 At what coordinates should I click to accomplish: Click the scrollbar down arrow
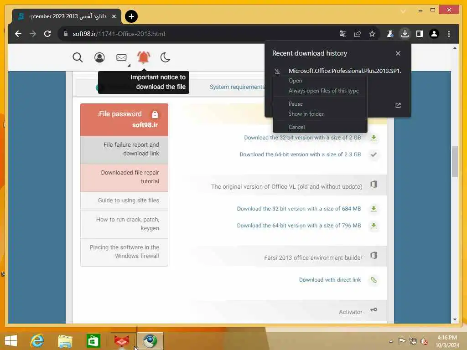[455, 319]
